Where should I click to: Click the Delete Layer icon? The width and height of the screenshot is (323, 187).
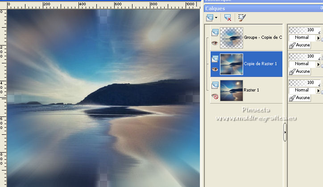pyautogui.click(x=228, y=17)
